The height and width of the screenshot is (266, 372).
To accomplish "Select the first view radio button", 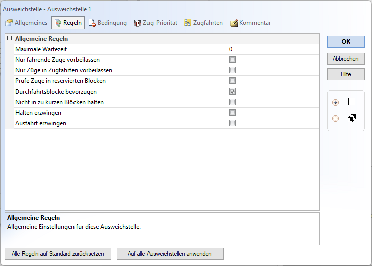I will pyautogui.click(x=336, y=102).
